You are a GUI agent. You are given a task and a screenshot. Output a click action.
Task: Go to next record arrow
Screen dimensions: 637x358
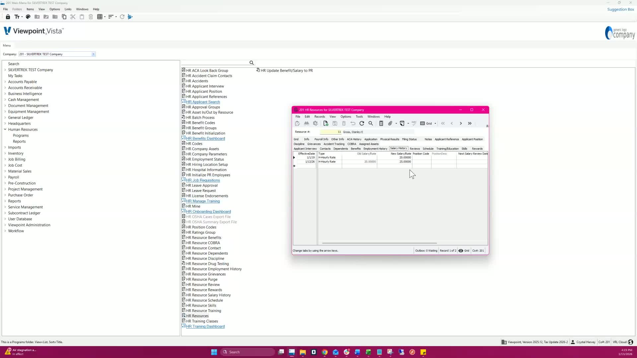[460, 123]
